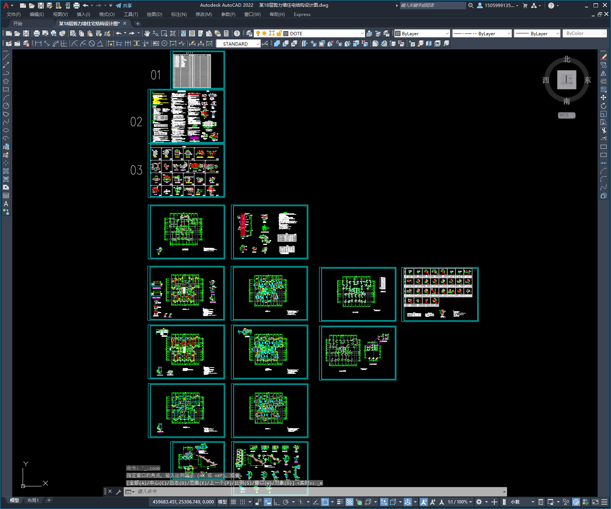The image size is (611, 509).
Task: Open the Plot printer icon in toolbar
Action: 37,33
